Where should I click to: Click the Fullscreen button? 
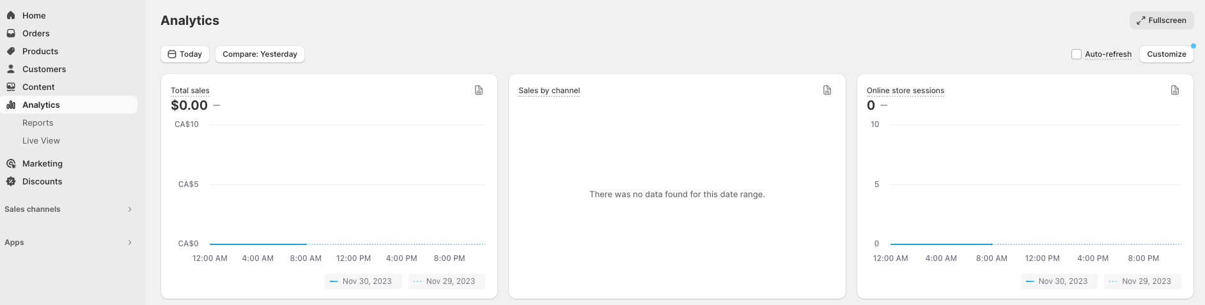pos(1161,20)
